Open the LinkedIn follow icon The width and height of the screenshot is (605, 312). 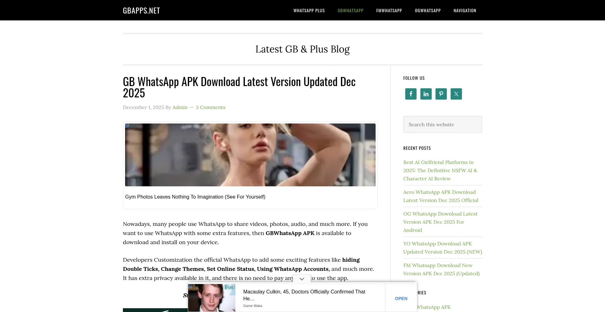tap(426, 94)
